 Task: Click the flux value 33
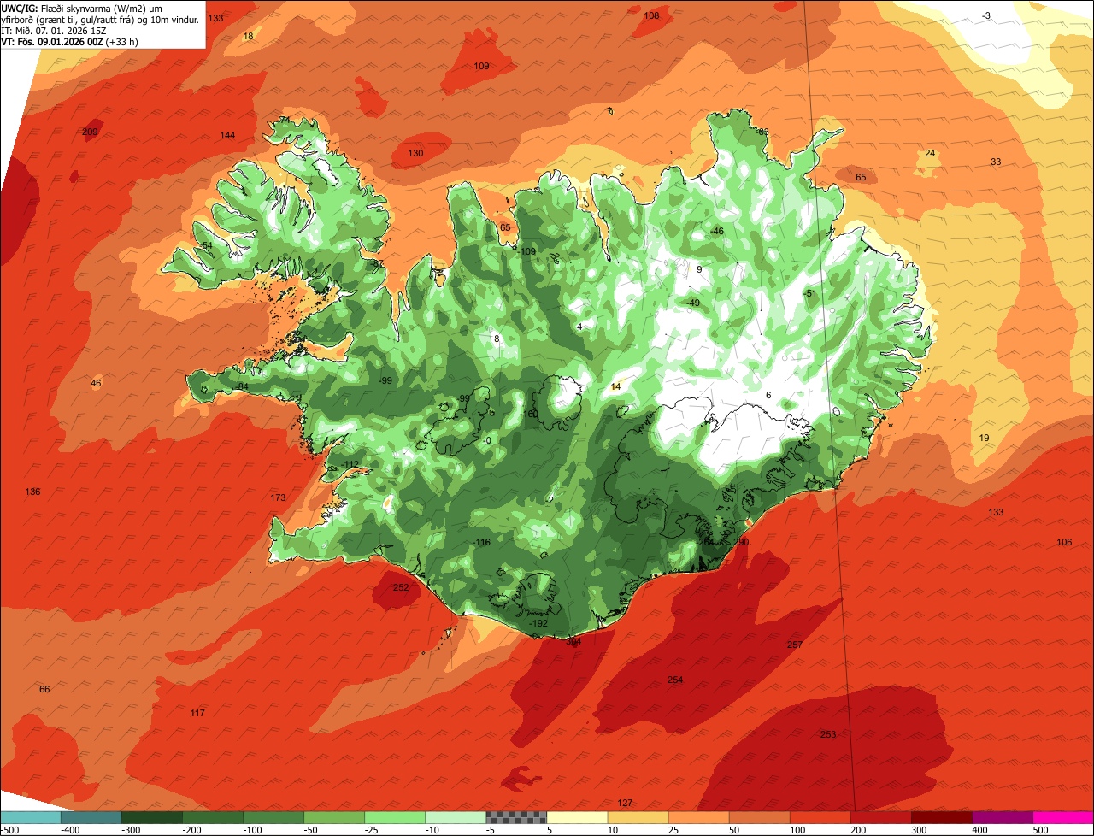[x=996, y=162]
